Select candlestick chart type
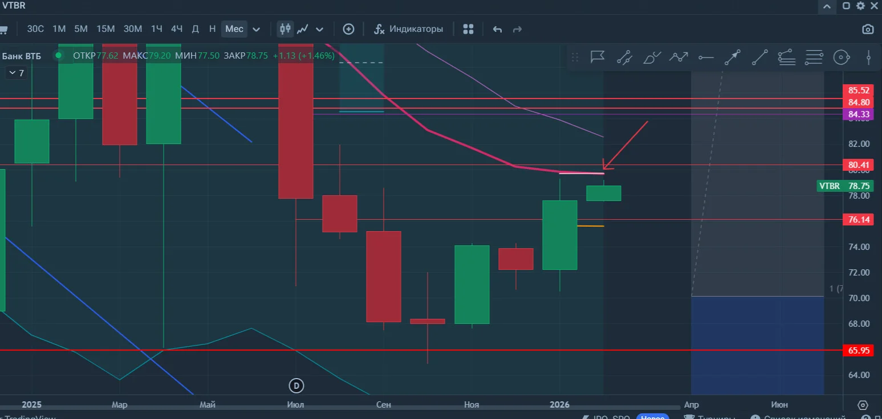This screenshot has width=882, height=419. [285, 29]
